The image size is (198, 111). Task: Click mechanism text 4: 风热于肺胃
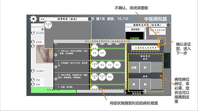click(x=72, y=76)
